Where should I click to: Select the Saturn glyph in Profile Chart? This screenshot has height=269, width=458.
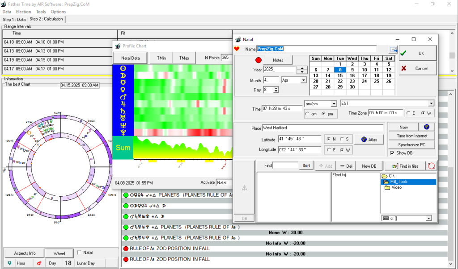click(x=123, y=111)
